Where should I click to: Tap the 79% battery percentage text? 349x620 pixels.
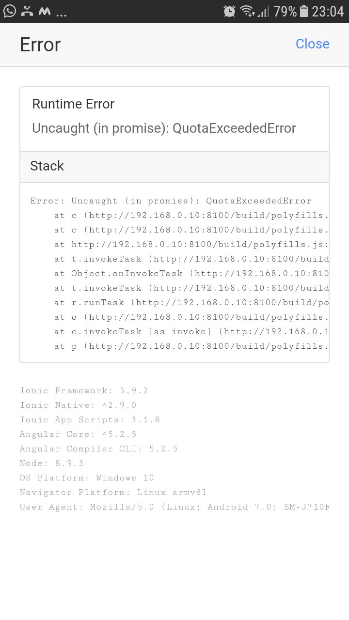(x=285, y=12)
